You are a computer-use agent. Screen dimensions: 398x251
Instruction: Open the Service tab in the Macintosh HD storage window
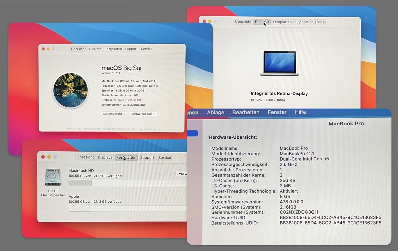coord(165,157)
